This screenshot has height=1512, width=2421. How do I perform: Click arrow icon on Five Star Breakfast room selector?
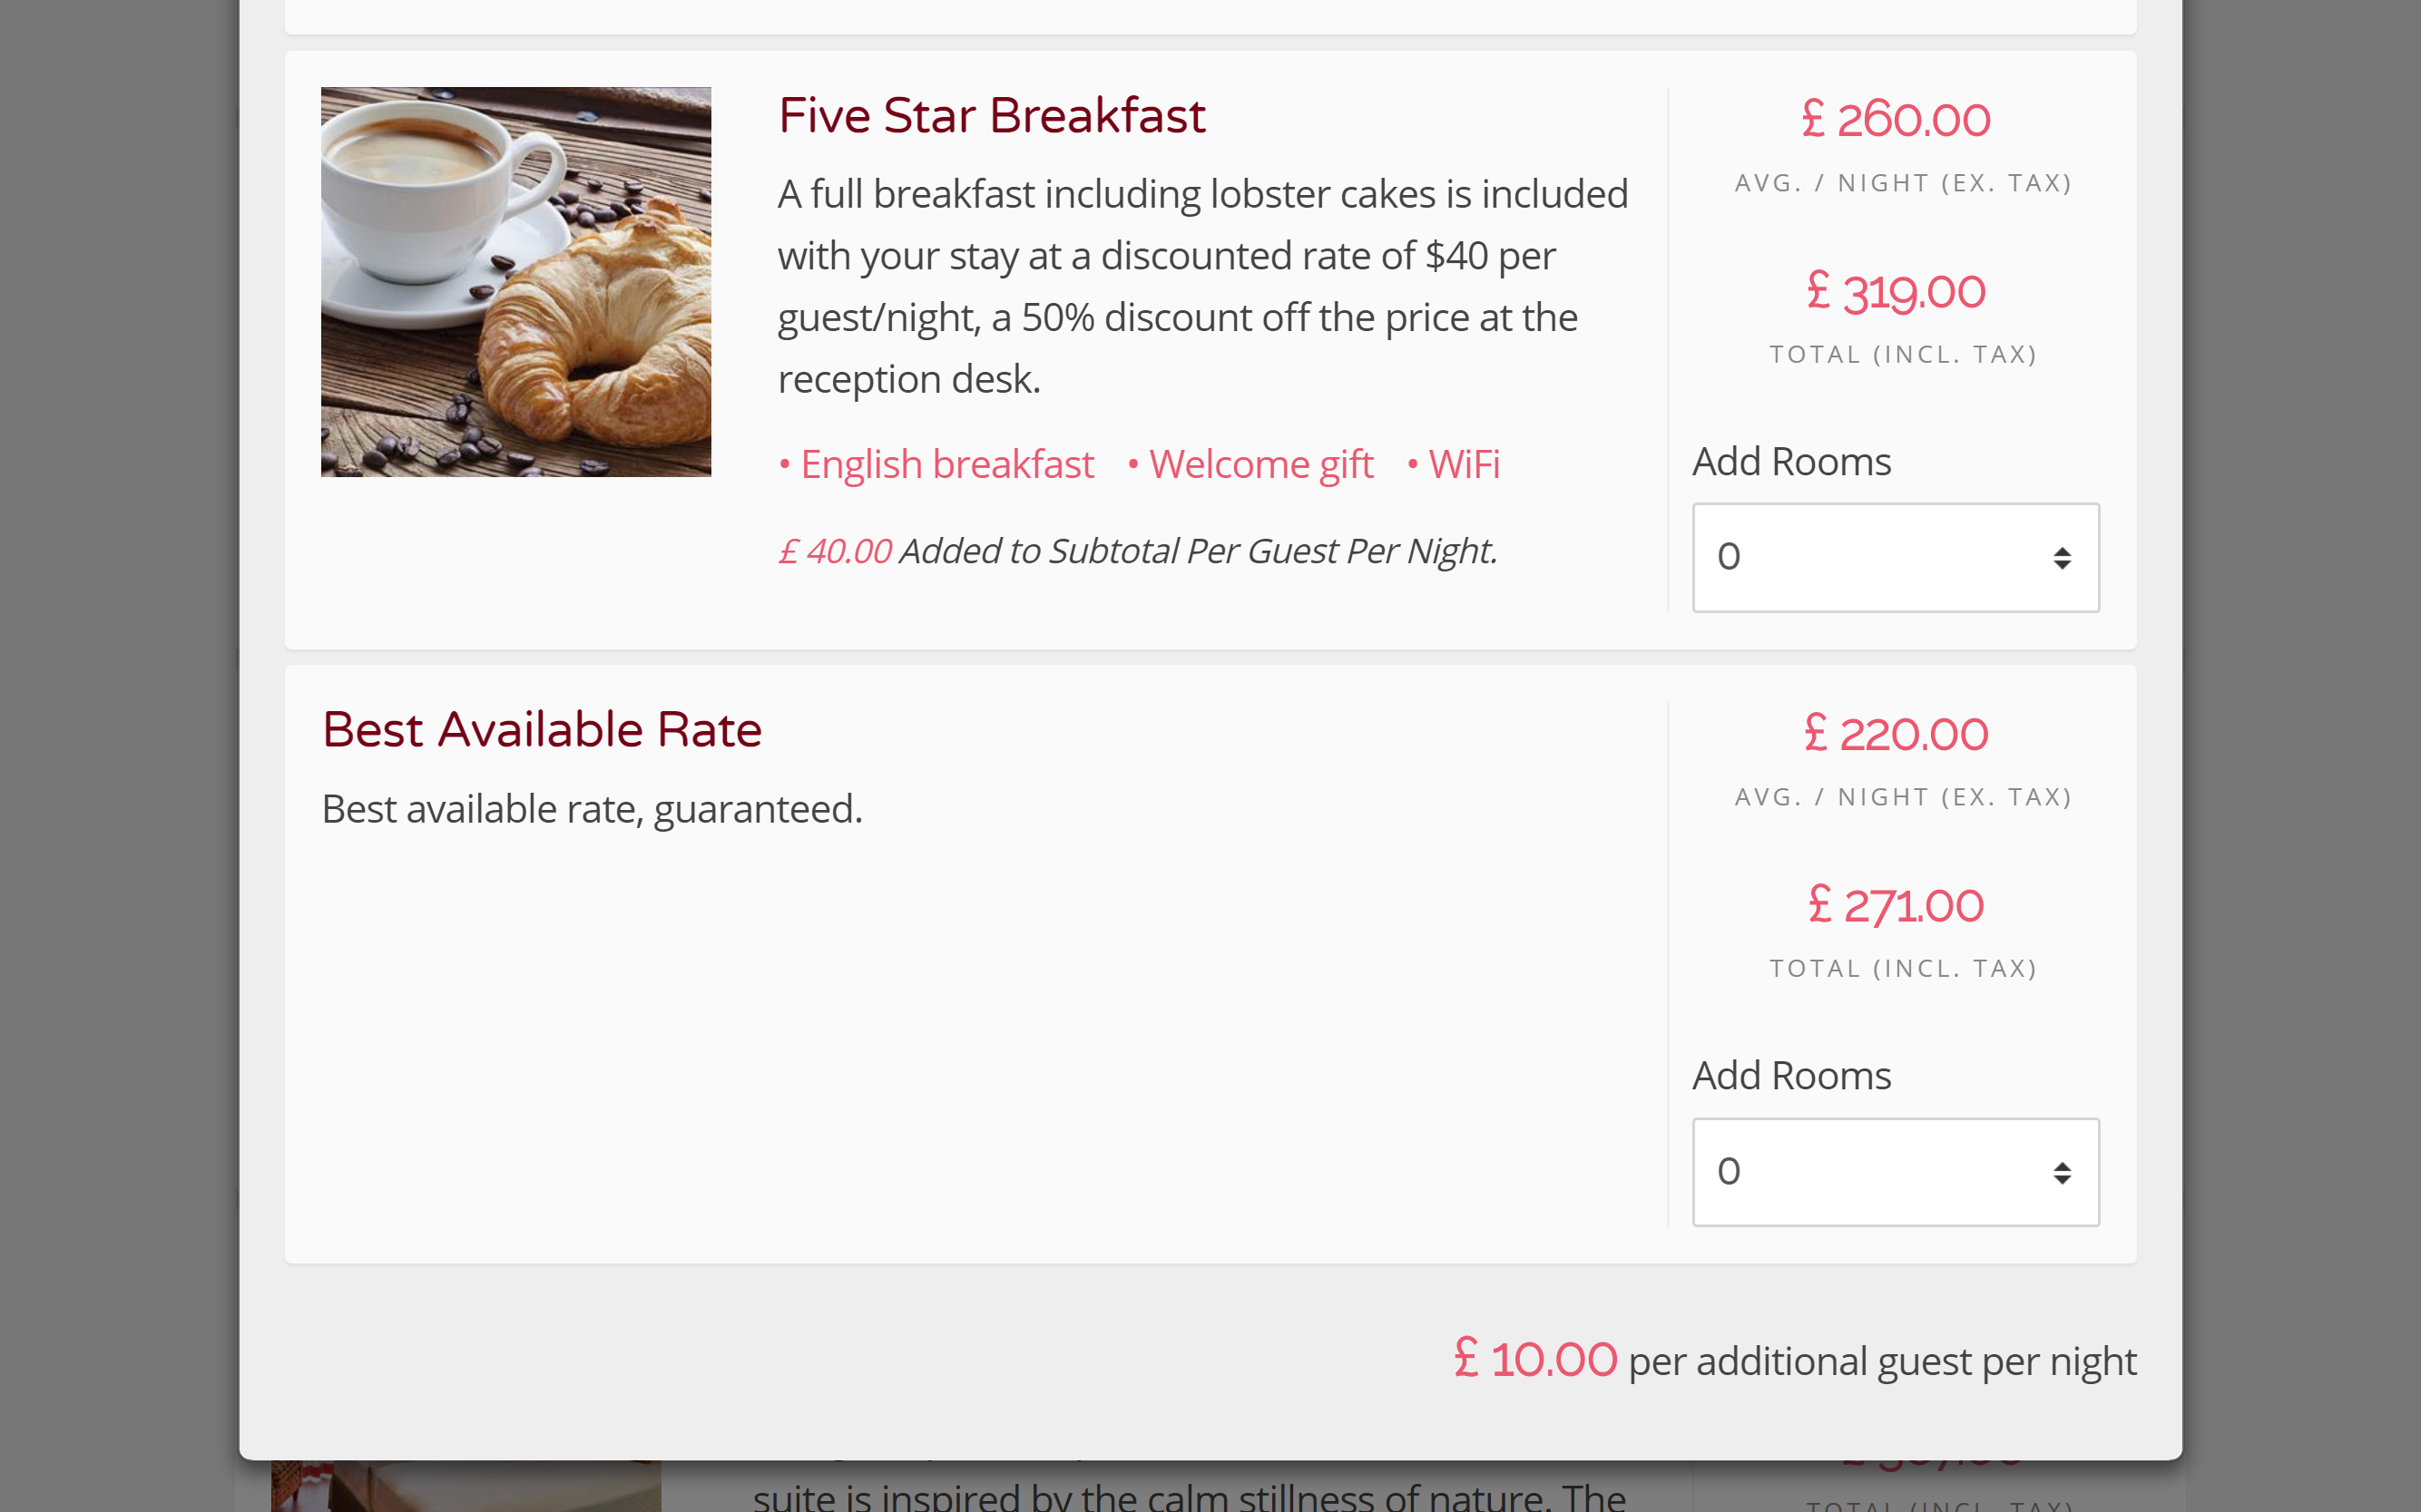point(2062,558)
